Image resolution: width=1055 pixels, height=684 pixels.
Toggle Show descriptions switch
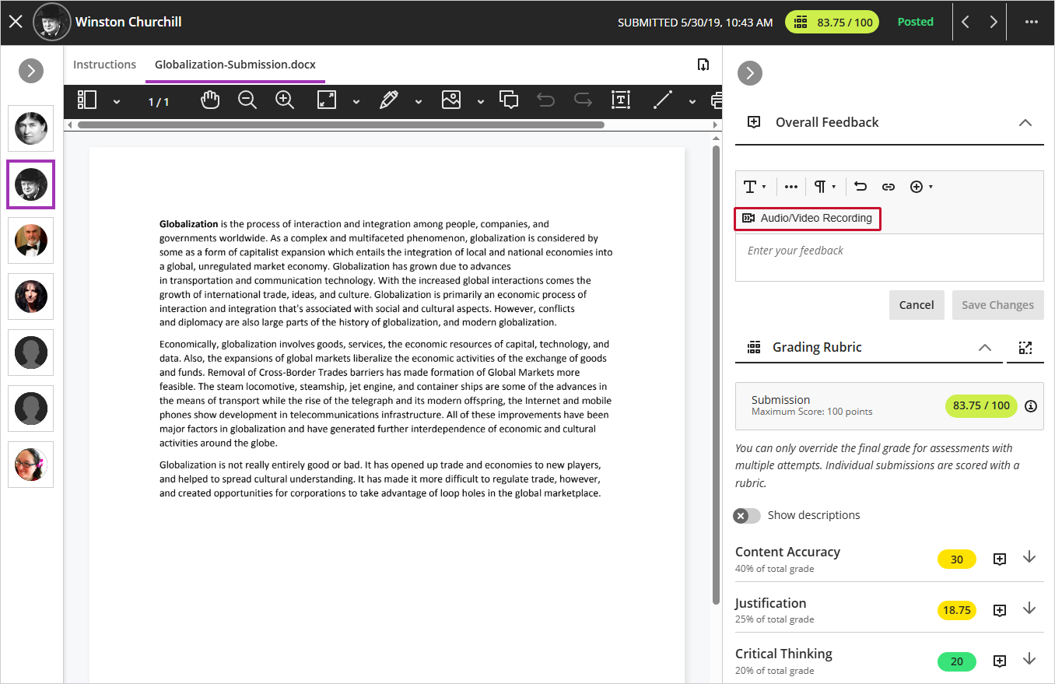tap(747, 515)
